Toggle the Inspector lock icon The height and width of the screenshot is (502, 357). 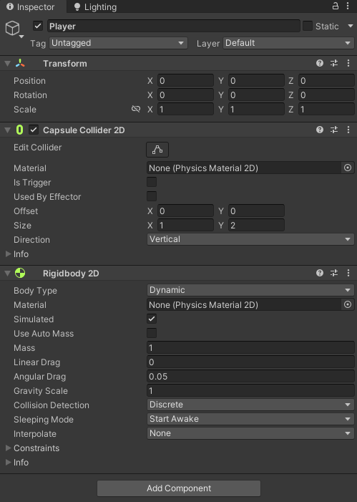tap(336, 6)
